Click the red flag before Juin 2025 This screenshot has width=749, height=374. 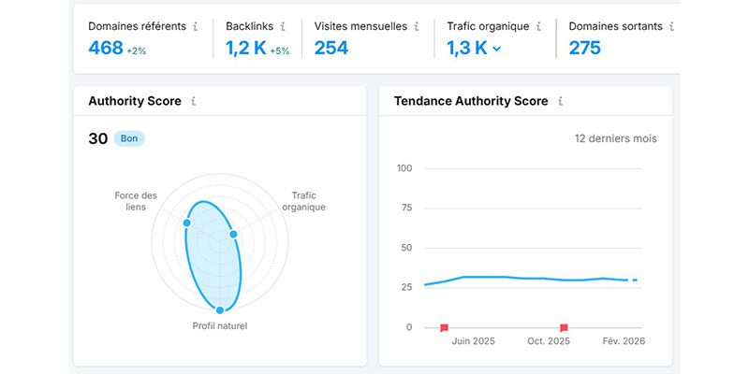[444, 327]
